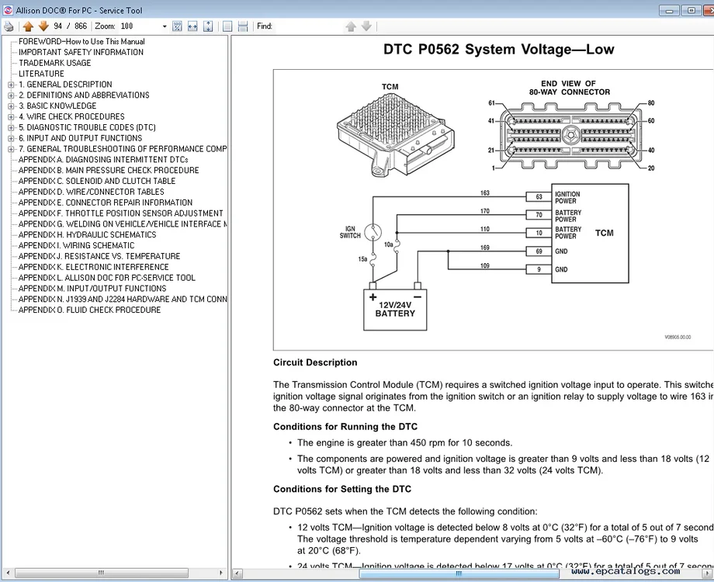The width and height of the screenshot is (714, 582).
Task: Enable continuous page view icon
Action: (x=242, y=26)
